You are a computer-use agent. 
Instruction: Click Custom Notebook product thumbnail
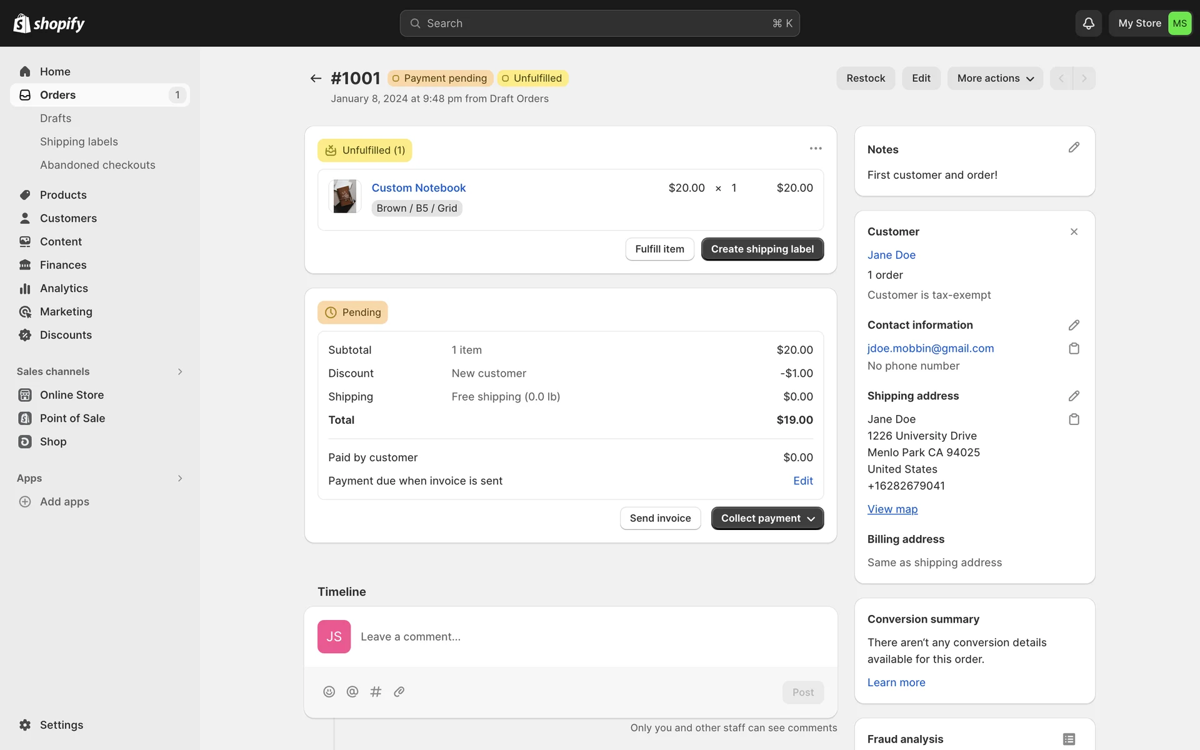click(x=344, y=196)
